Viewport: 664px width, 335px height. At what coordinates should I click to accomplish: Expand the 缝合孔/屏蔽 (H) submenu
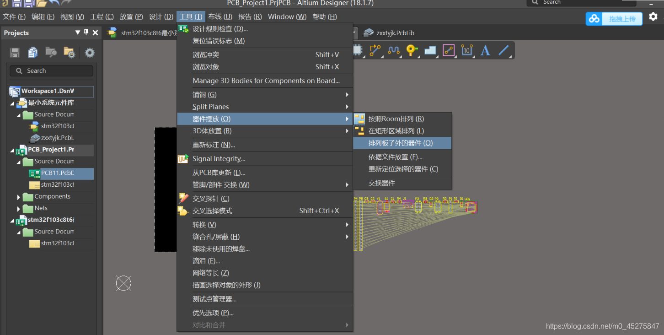pyautogui.click(x=265, y=237)
